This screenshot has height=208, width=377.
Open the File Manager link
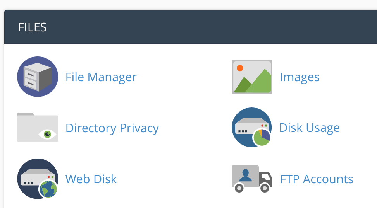[101, 77]
